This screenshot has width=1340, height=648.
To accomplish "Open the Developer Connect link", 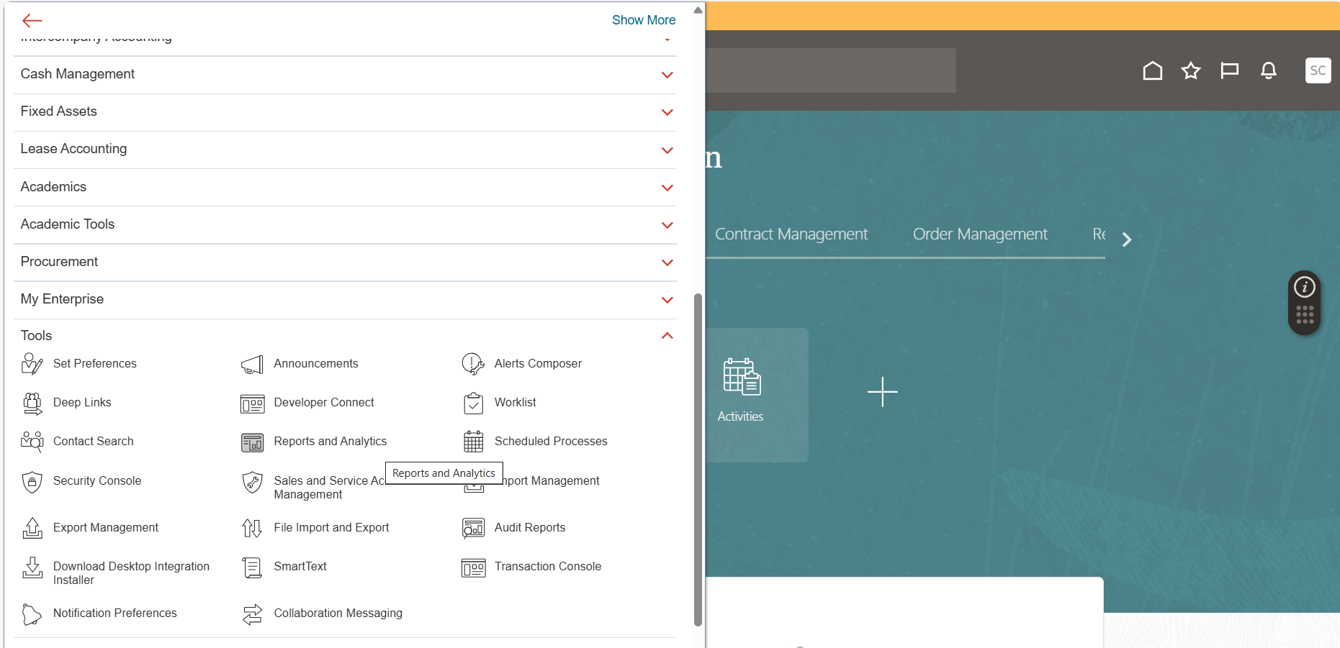I will [x=324, y=403].
